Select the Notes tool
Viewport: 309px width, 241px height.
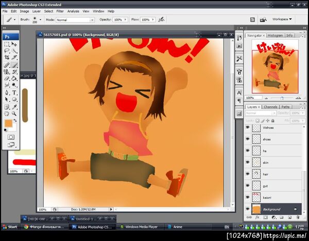coord(7,107)
